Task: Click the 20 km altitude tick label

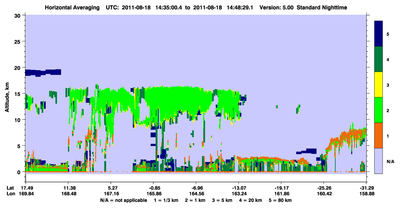Action: pos(18,67)
